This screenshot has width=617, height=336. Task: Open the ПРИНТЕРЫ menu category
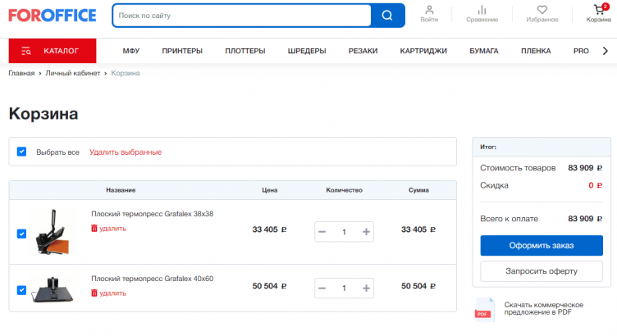[x=182, y=51]
